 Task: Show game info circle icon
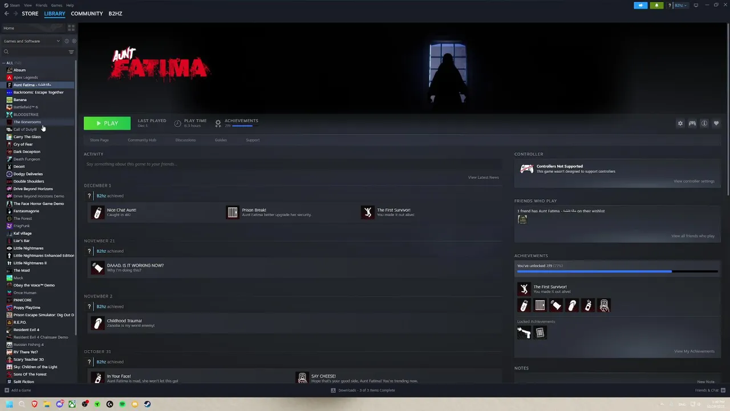(x=704, y=123)
